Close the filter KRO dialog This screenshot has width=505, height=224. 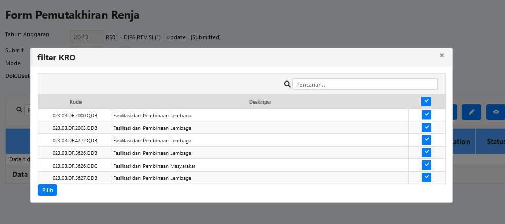pos(442,55)
